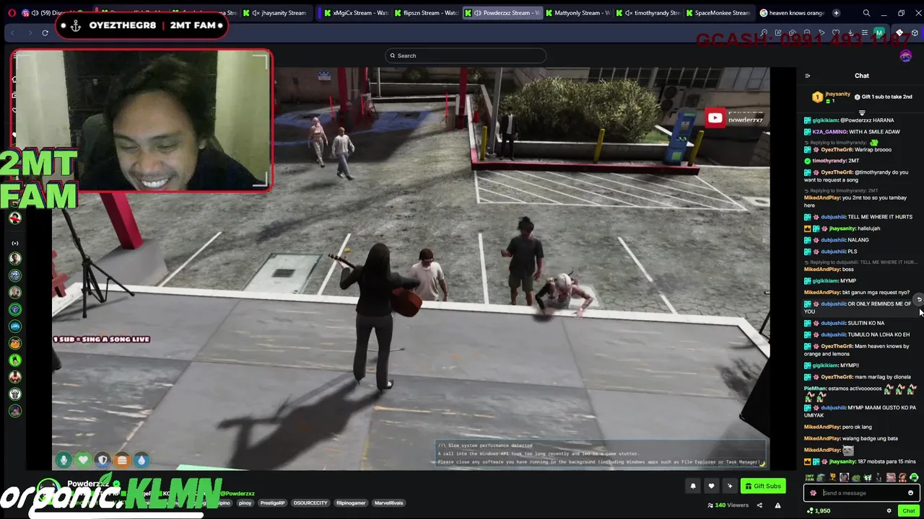Open the heaven knows orange Google tab

pyautogui.click(x=793, y=13)
